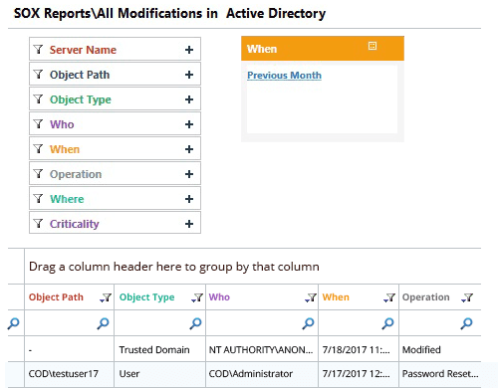Expand the Server Name filter with plus

pyautogui.click(x=189, y=50)
